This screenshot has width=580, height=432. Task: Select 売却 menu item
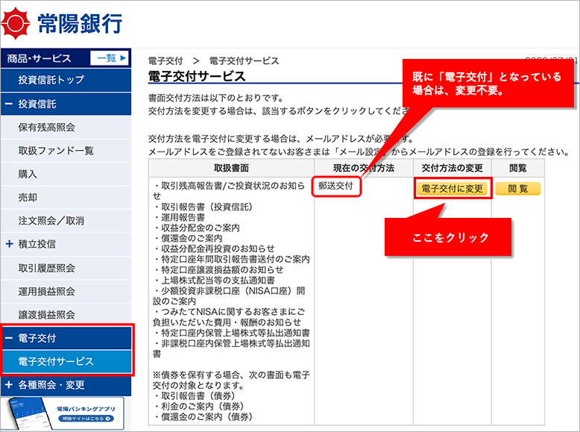(x=66, y=197)
